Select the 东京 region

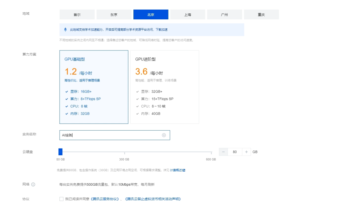tap(114, 14)
